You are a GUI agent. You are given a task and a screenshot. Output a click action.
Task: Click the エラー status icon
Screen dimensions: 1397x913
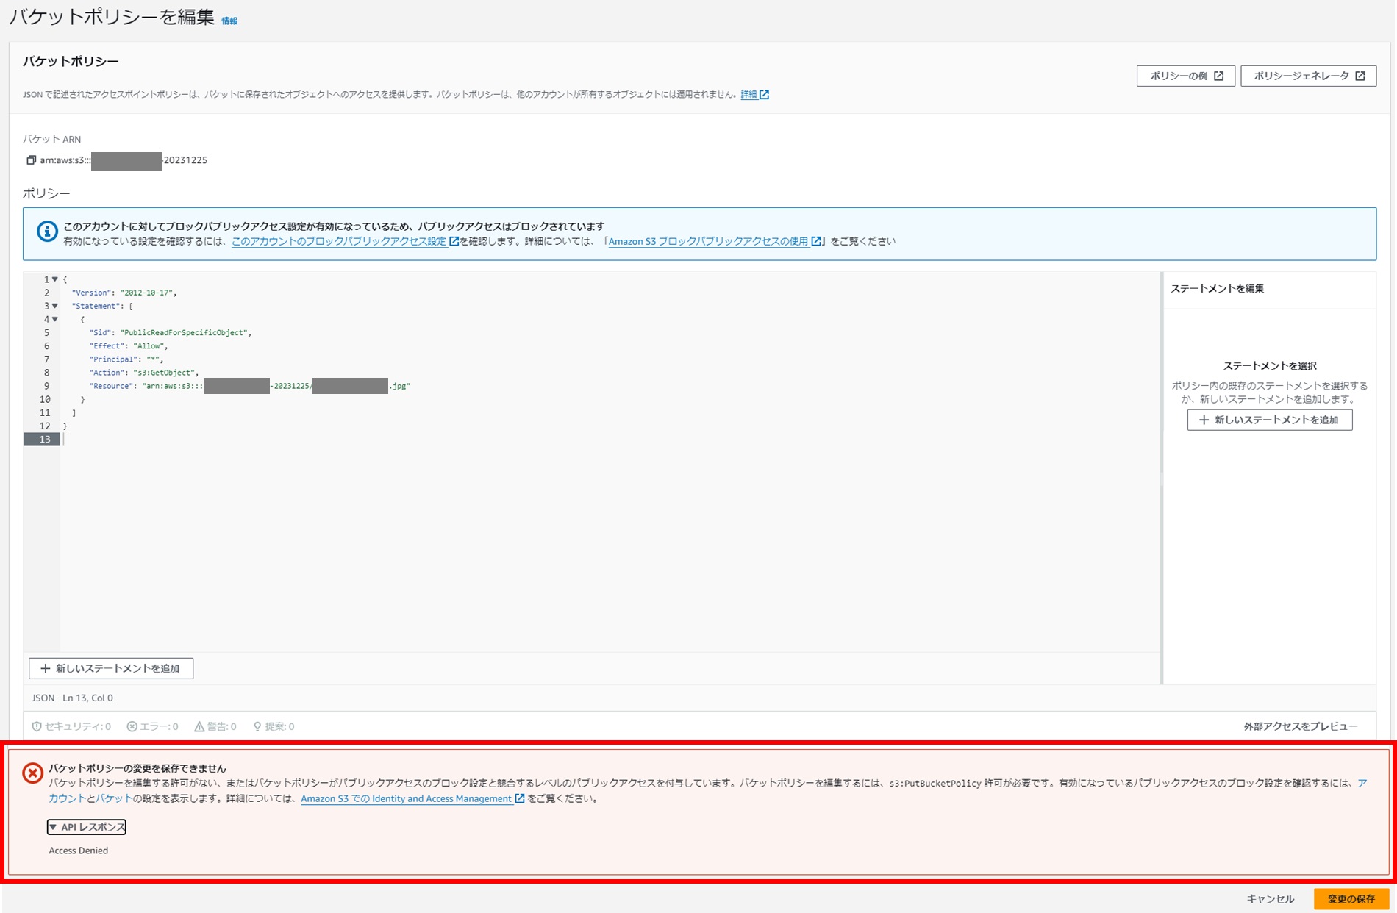(x=131, y=727)
